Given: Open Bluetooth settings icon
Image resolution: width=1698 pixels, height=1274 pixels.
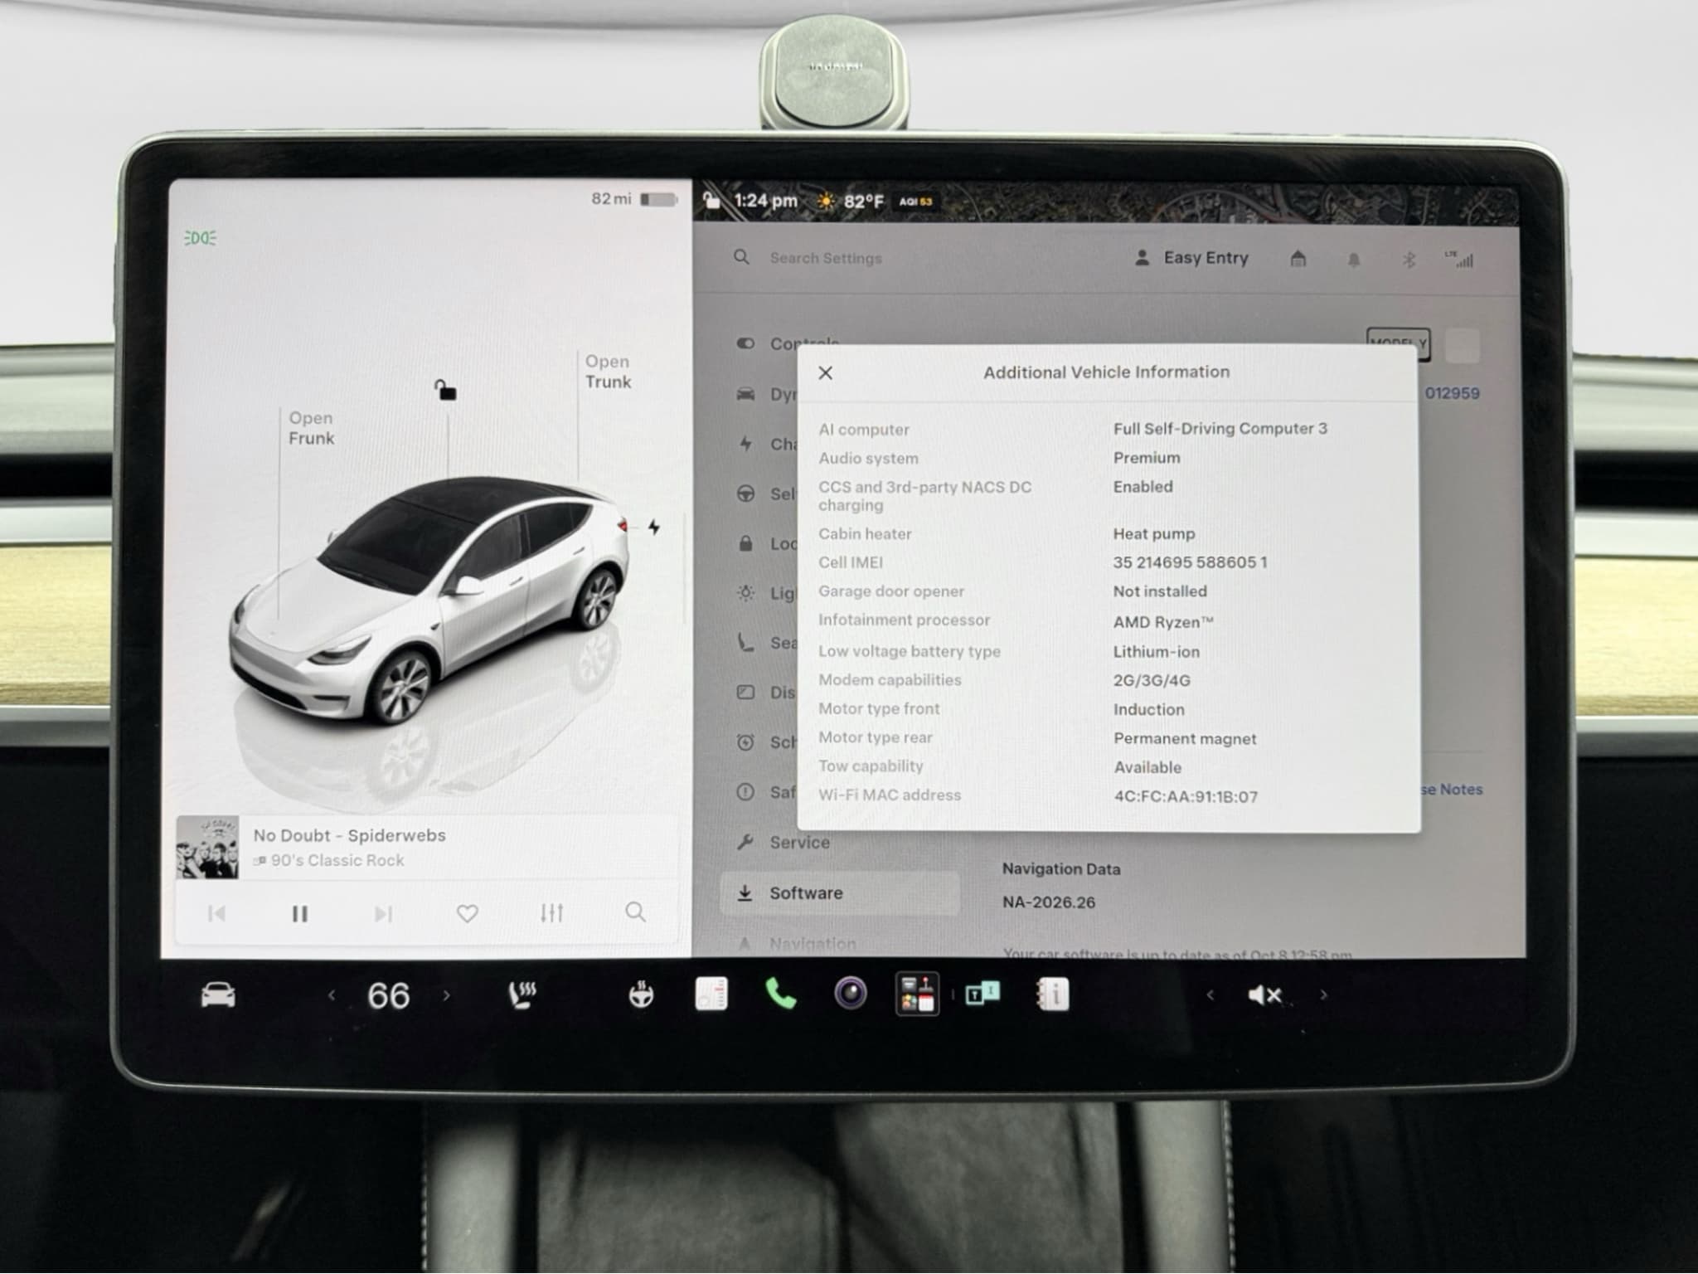Looking at the screenshot, I should tap(1408, 260).
